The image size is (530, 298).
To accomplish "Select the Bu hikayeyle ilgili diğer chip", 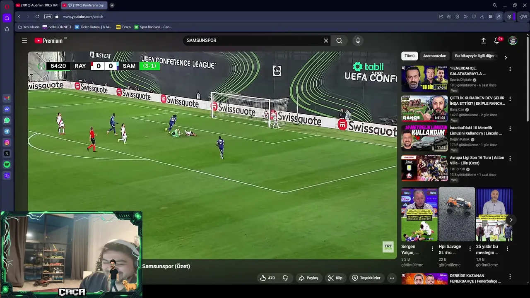I will 476,56.
